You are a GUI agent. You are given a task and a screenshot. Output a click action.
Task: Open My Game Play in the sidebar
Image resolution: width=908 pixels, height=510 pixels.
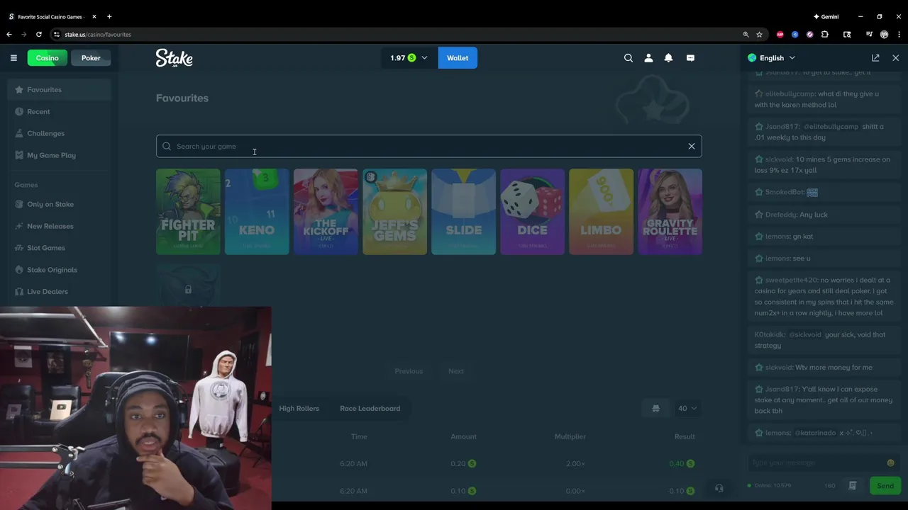pyautogui.click(x=60, y=156)
